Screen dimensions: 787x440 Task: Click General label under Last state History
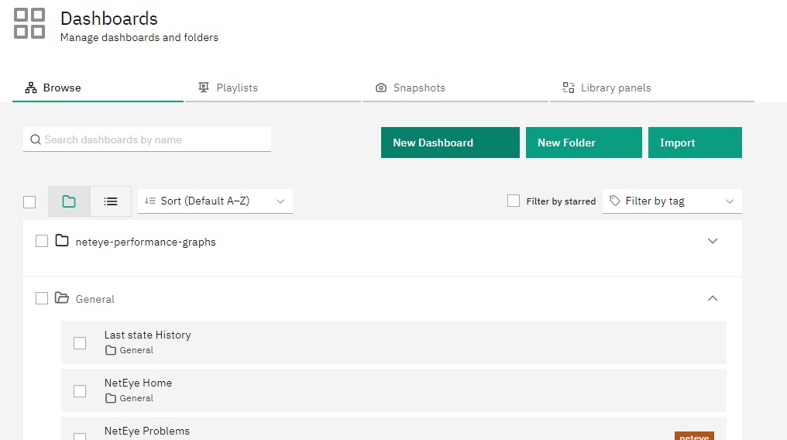(x=136, y=350)
